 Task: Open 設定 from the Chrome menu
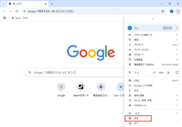(153, 118)
